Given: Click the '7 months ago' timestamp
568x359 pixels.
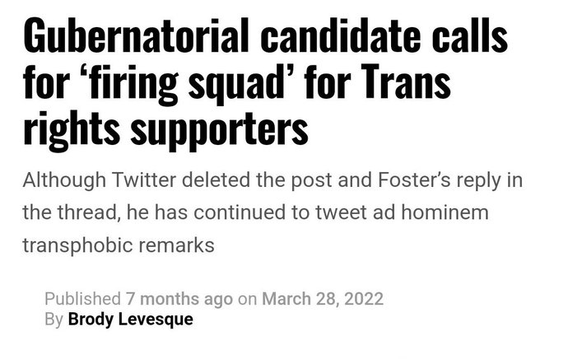Looking at the screenshot, I should pyautogui.click(x=179, y=299).
